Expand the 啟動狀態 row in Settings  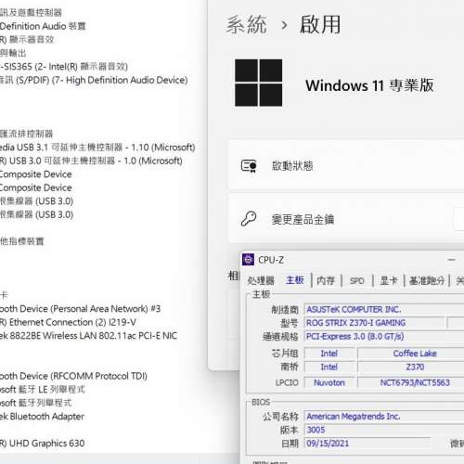coord(346,165)
